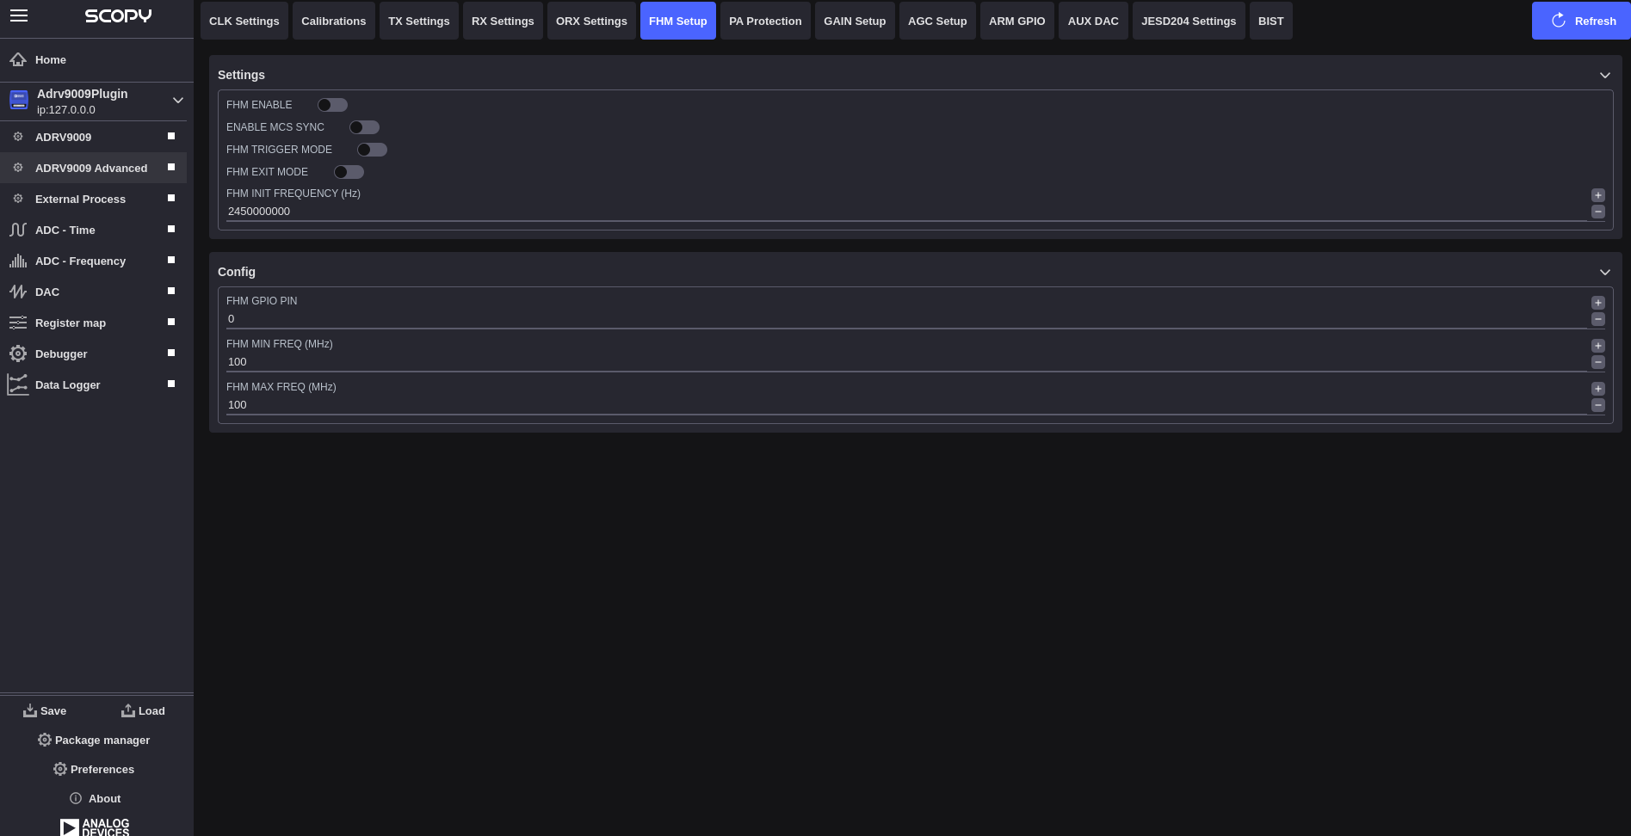This screenshot has width=1631, height=836.
Task: Increase FHM GPIO PIN with plus
Action: point(1598,303)
